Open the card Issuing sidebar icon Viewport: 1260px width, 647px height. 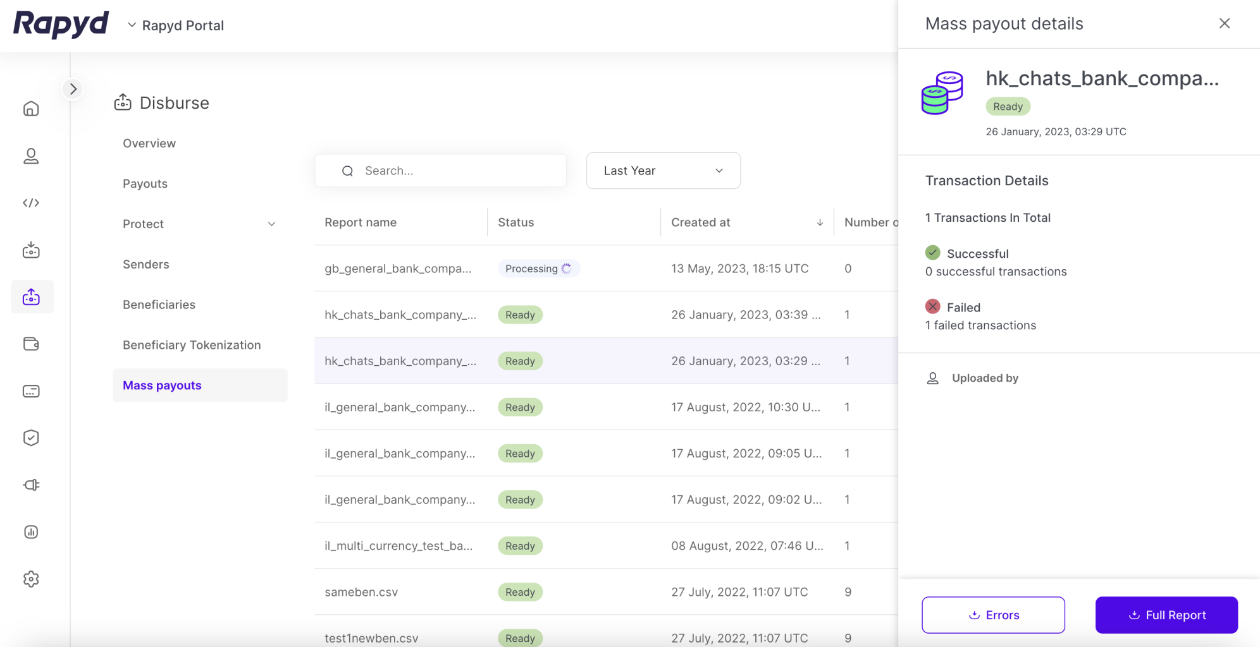click(31, 391)
